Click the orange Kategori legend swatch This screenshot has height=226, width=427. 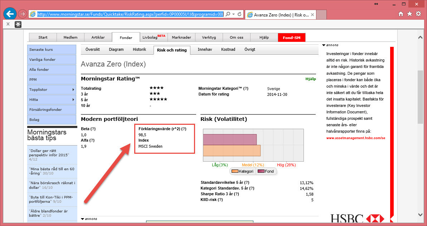pos(235,171)
